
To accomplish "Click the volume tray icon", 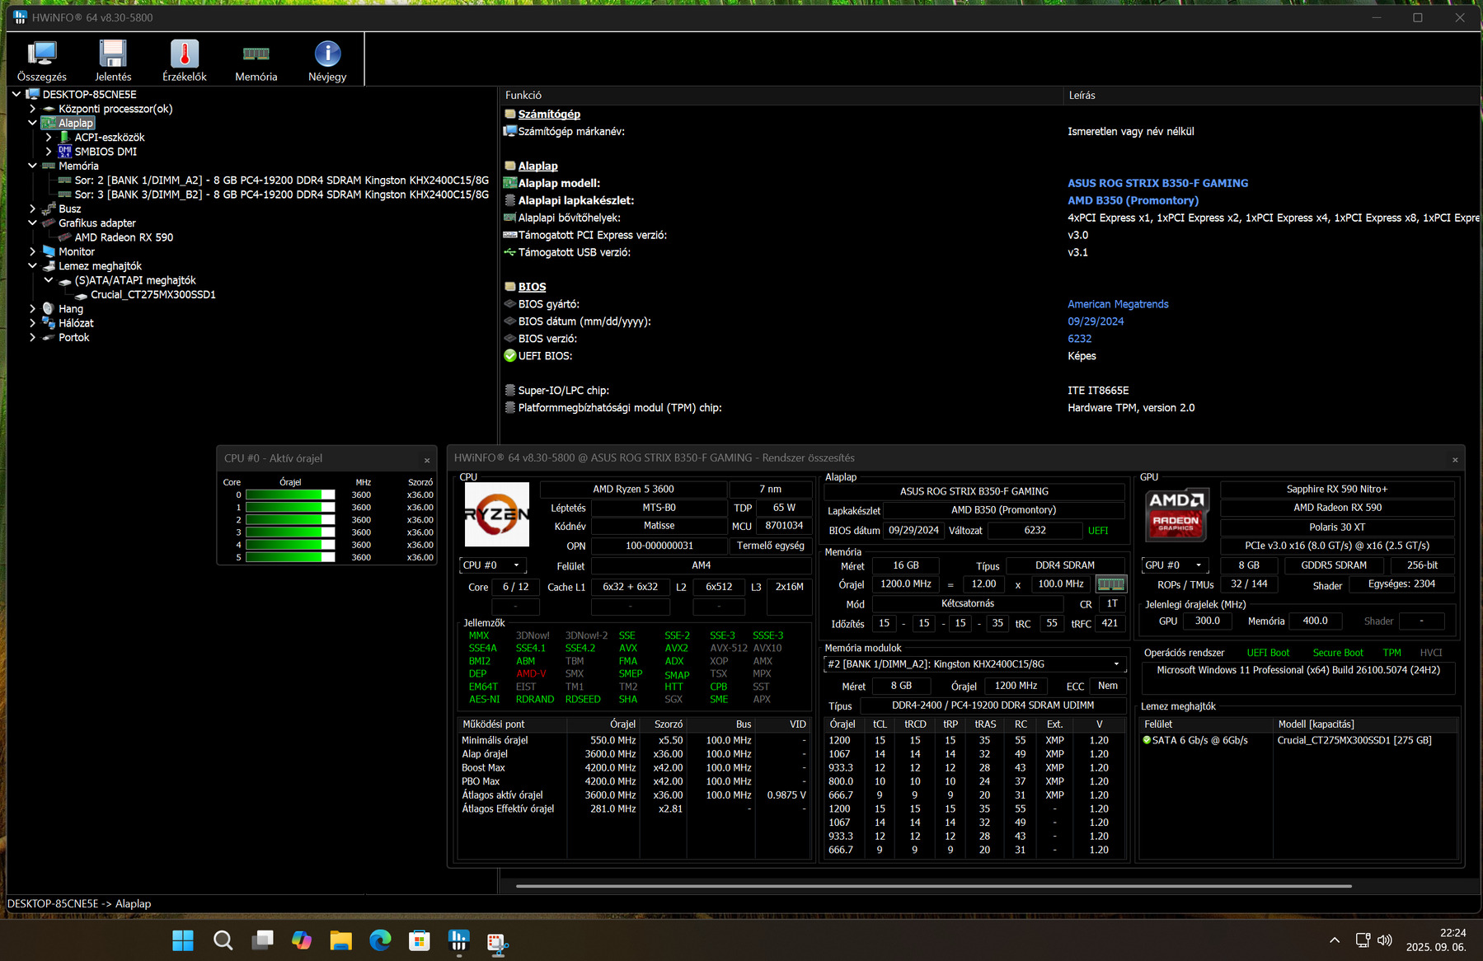I will 1385,940.
